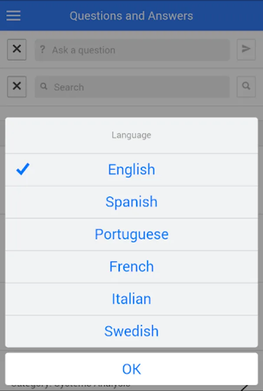Tap the question mark icon in Ask field
The width and height of the screenshot is (263, 391).
43,50
